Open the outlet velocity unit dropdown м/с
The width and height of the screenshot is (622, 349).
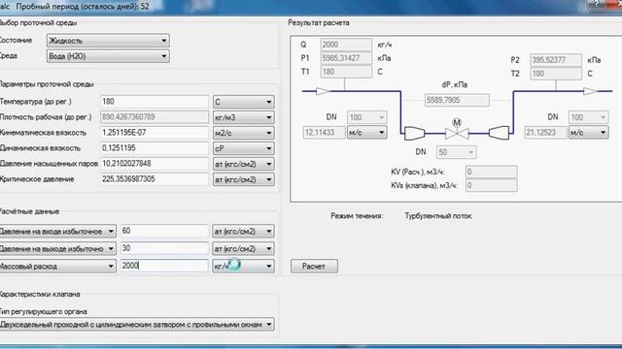(588, 132)
